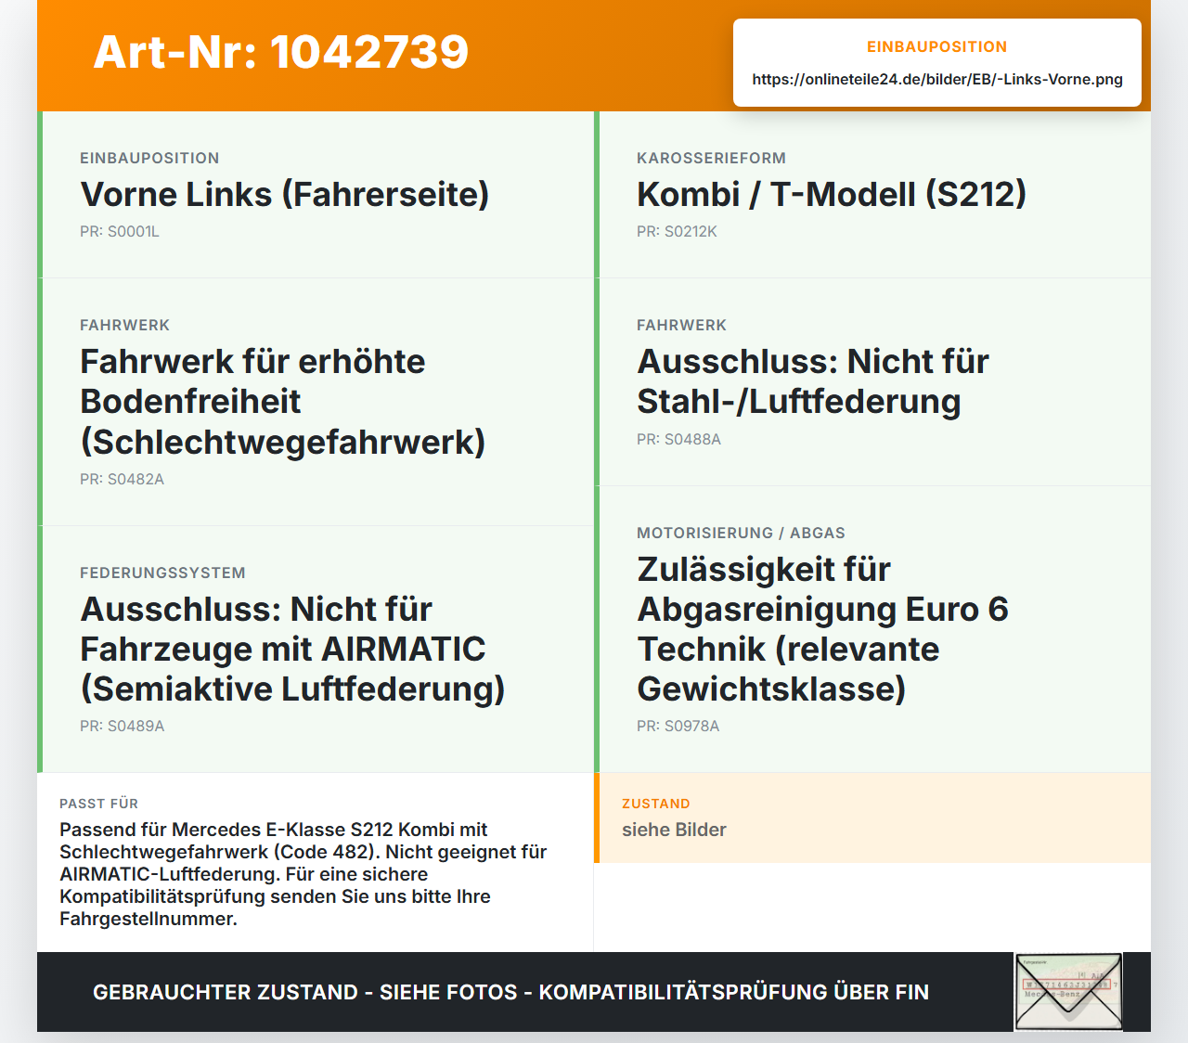Click the footer 'GEBRAUCHTER ZUSTAND' banner text

pyautogui.click(x=510, y=992)
